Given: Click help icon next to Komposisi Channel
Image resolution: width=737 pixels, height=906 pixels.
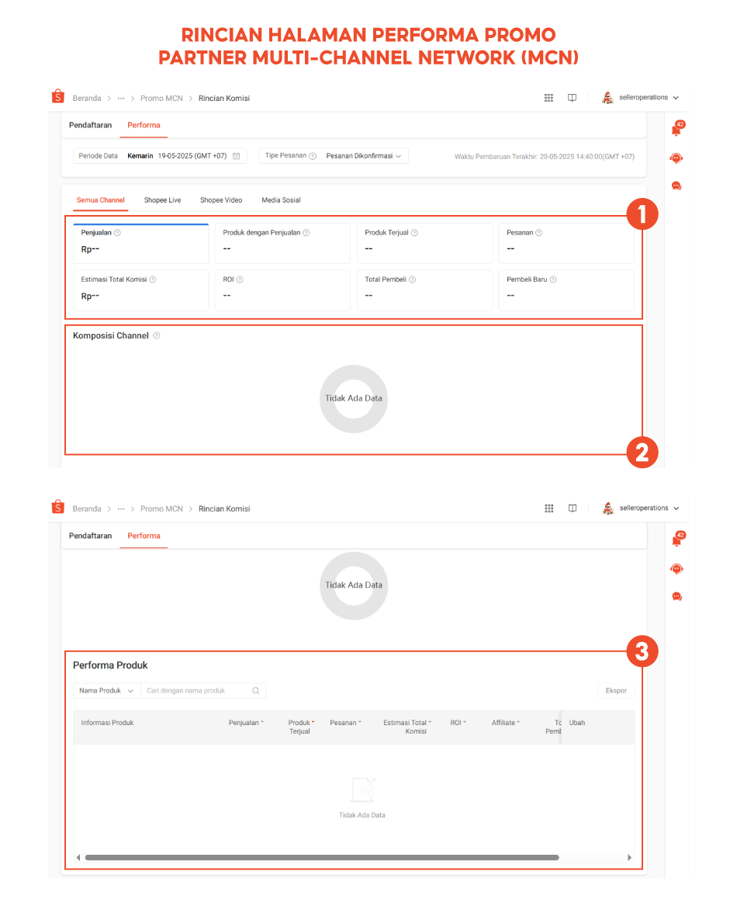Looking at the screenshot, I should 157,335.
